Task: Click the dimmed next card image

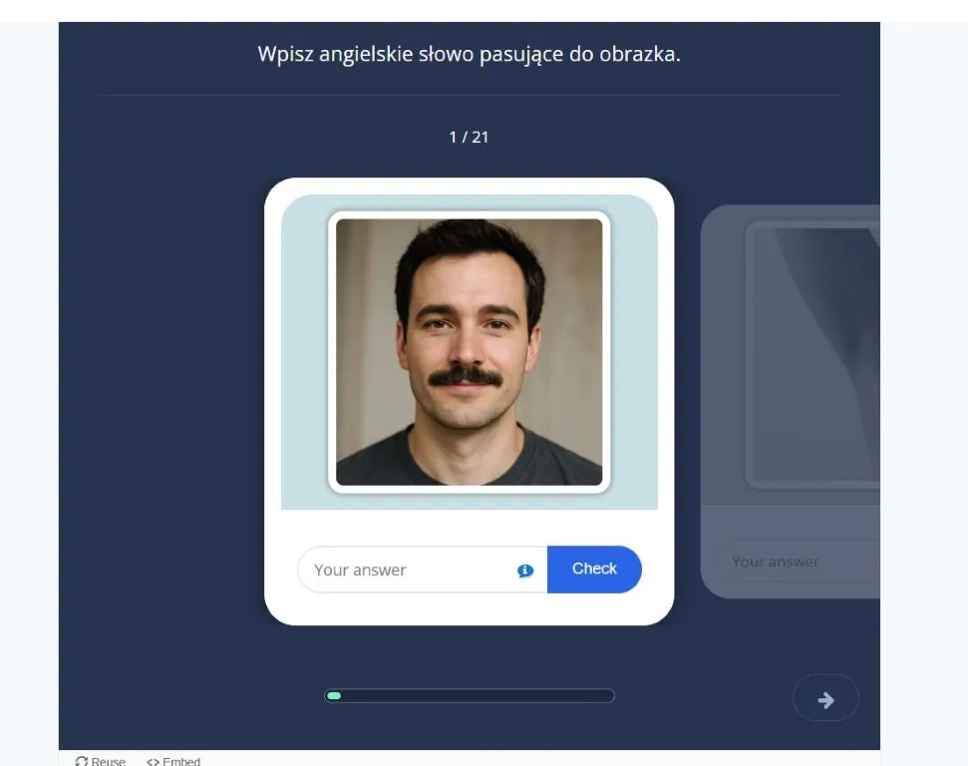Action: (812, 352)
